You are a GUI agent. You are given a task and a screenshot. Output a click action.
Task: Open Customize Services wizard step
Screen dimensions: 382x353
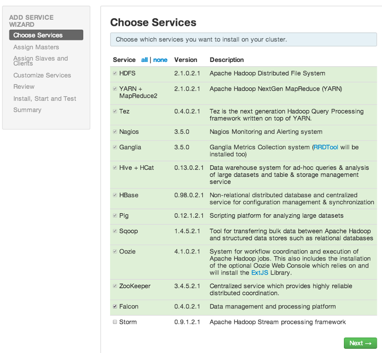[x=42, y=76]
